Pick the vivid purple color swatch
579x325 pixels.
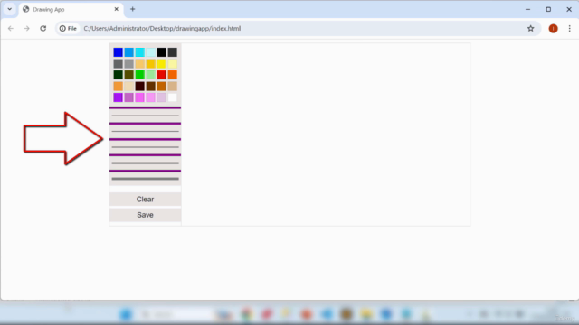tap(119, 97)
